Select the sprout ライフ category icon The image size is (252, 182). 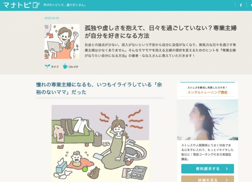tap(47, 66)
